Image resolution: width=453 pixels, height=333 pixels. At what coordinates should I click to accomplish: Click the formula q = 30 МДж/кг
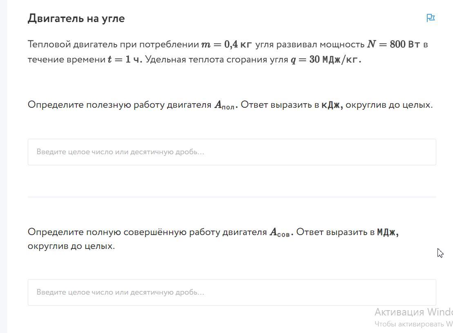pyautogui.click(x=326, y=60)
